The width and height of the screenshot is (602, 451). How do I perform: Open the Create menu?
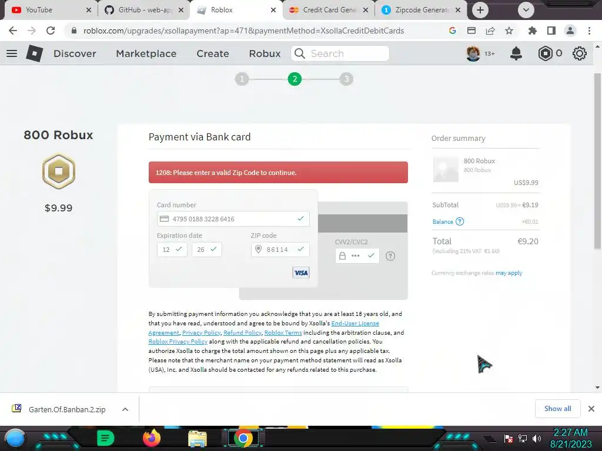point(213,53)
